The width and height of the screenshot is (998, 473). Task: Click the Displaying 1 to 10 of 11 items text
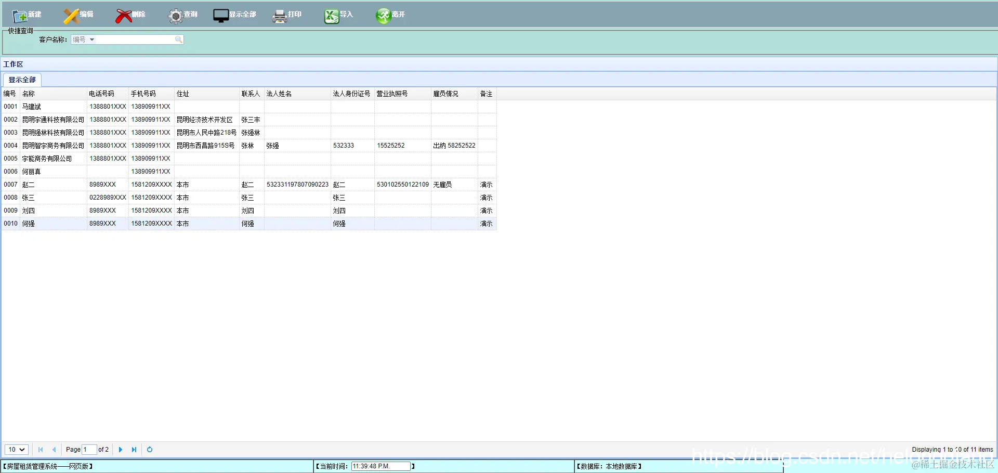pyautogui.click(x=952, y=450)
